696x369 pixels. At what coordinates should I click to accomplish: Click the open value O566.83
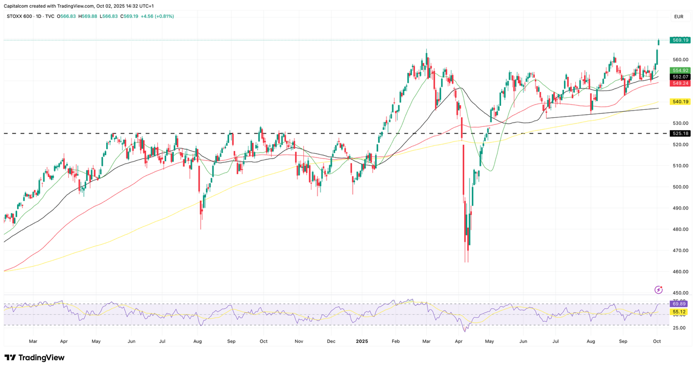[x=66, y=17]
